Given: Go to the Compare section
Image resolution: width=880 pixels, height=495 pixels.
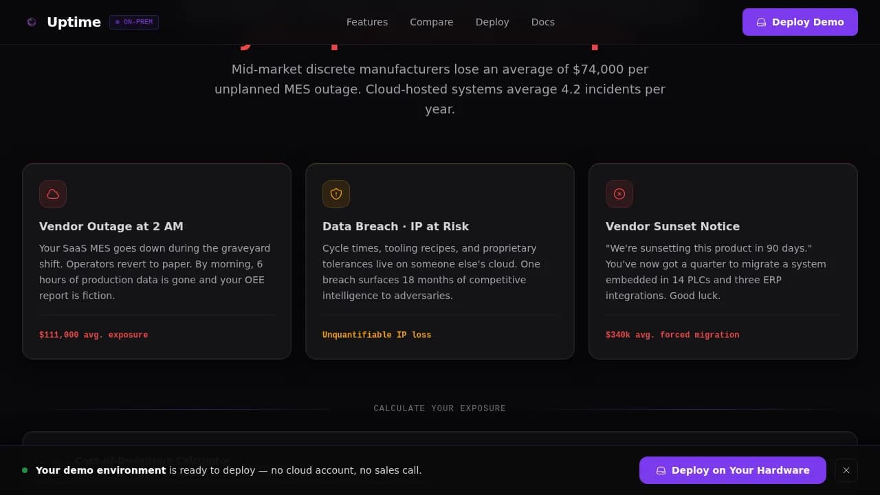Looking at the screenshot, I should 431,22.
